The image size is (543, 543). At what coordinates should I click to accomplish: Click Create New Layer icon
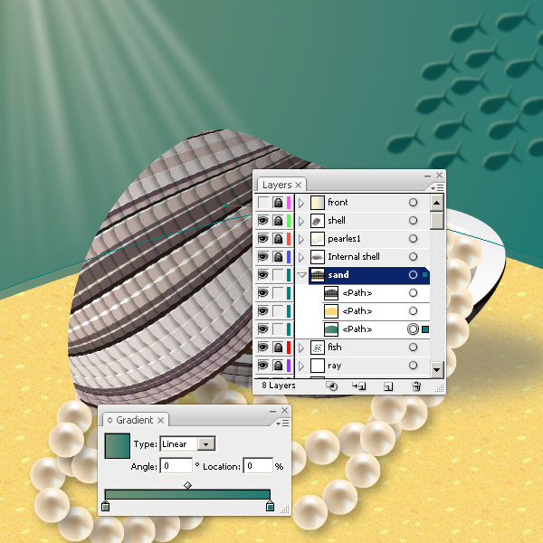tap(388, 386)
